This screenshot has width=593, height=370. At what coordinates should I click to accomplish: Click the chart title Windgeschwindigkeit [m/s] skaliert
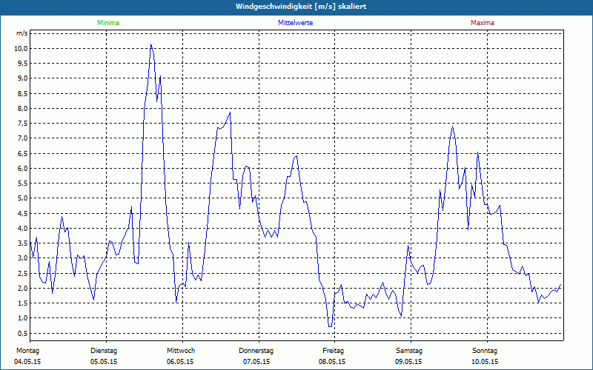pyautogui.click(x=301, y=7)
